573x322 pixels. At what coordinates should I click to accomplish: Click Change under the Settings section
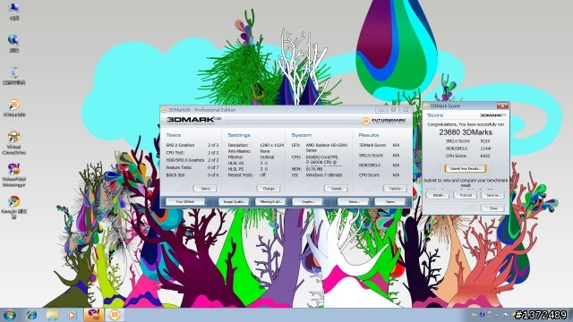click(269, 189)
